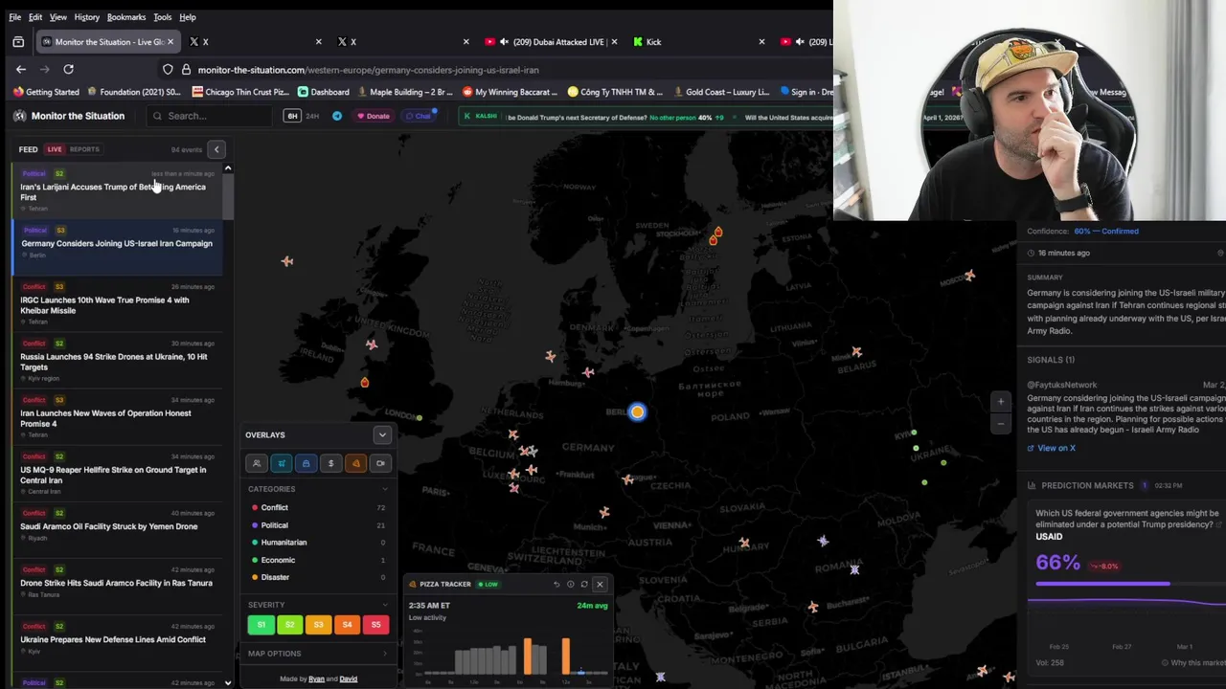Close the Pizza Tracker panel
This screenshot has height=689, width=1226.
[600, 584]
